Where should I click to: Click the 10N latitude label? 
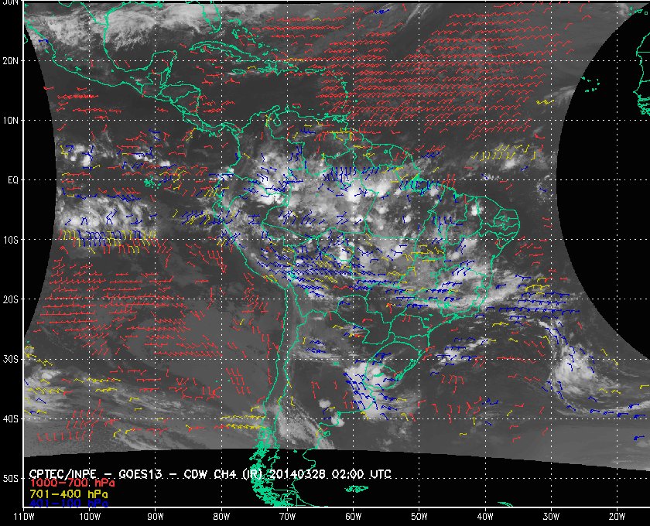pyautogui.click(x=10, y=121)
